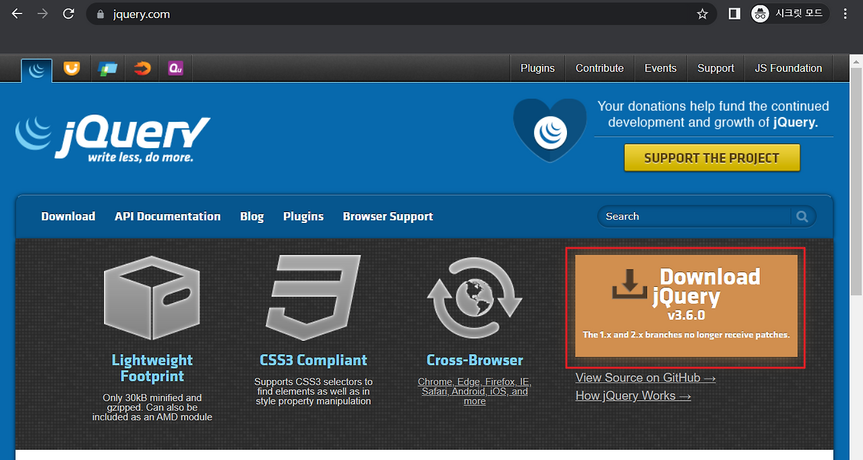This screenshot has height=460, width=863.
Task: Open the jQuery Mobile project icon
Action: coord(107,68)
